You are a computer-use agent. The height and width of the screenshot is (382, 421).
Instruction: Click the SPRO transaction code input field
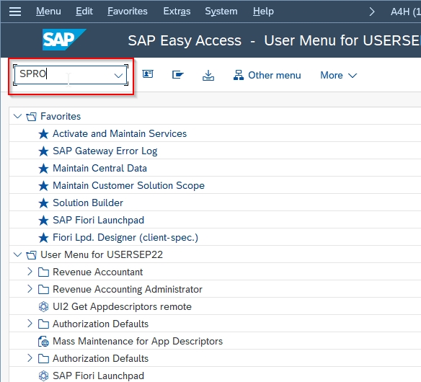tap(71, 75)
